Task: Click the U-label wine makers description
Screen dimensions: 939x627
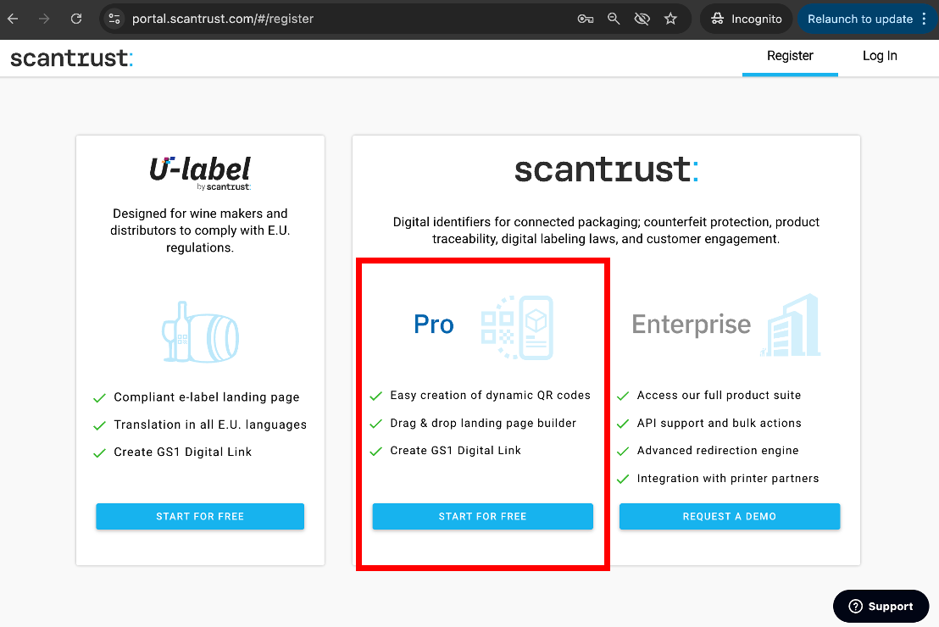Action: (x=200, y=230)
